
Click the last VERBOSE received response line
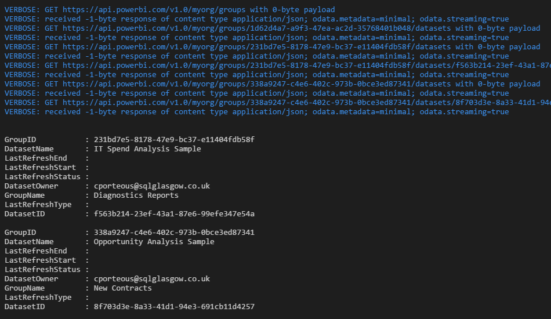pyautogui.click(x=256, y=112)
